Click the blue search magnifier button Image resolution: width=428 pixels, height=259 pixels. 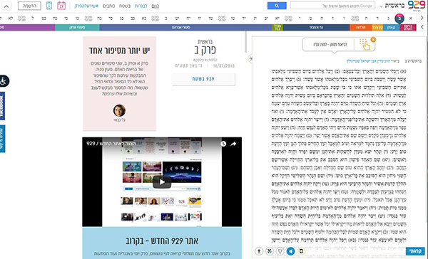pos(277,6)
